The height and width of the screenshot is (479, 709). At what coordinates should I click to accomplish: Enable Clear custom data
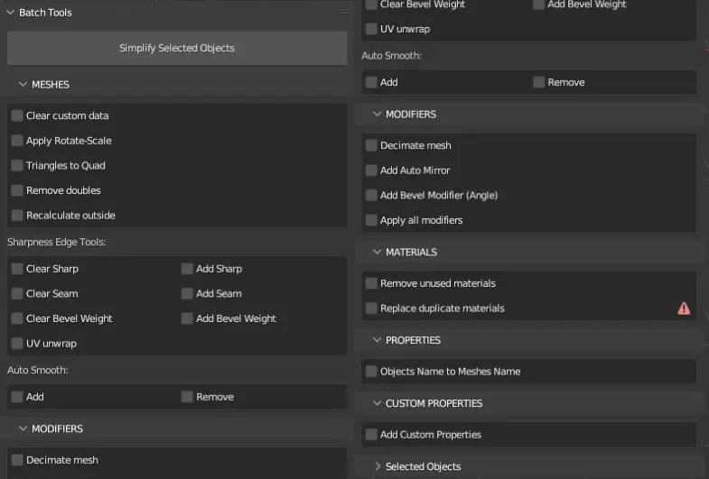(17, 115)
